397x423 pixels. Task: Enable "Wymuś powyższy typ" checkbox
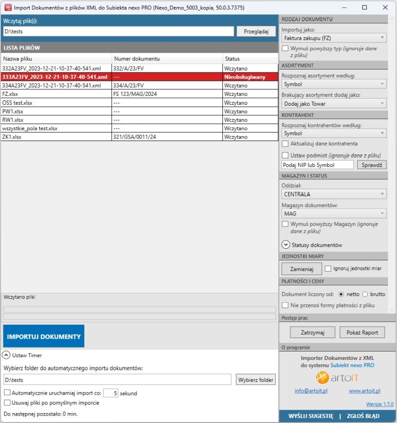click(286, 48)
